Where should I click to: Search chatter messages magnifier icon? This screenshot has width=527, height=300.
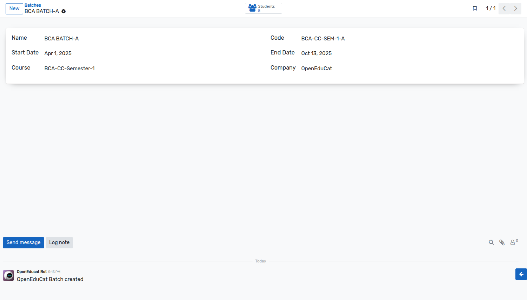[491, 242]
